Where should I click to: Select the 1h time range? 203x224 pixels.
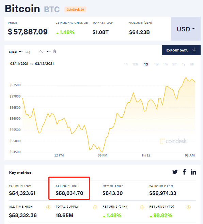tap(126, 64)
